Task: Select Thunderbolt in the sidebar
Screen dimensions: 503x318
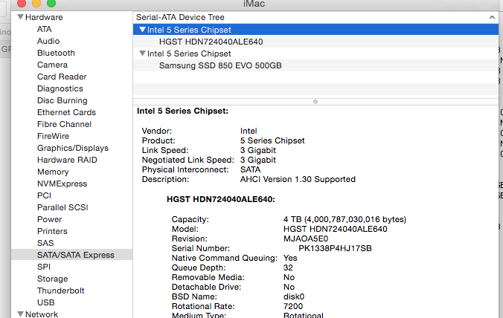Action: [60, 291]
